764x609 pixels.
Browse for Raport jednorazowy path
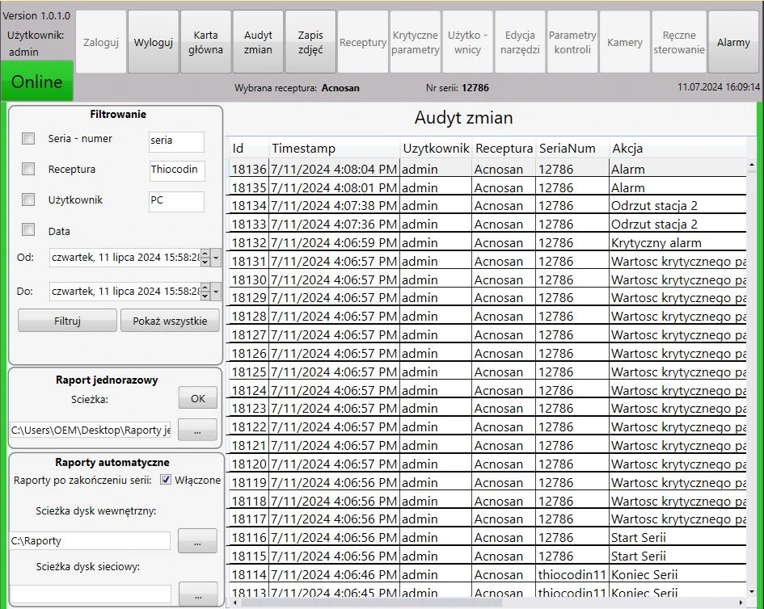click(198, 430)
